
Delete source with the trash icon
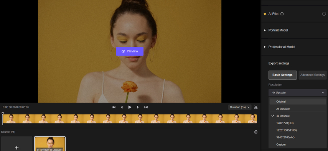[256, 132]
